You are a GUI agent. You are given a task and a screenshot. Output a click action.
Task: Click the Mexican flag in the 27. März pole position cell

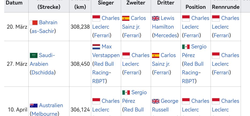coord(186,47)
